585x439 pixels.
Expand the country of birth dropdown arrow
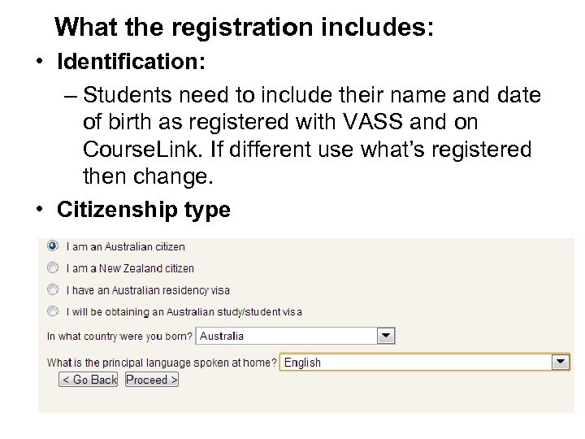[x=386, y=336]
